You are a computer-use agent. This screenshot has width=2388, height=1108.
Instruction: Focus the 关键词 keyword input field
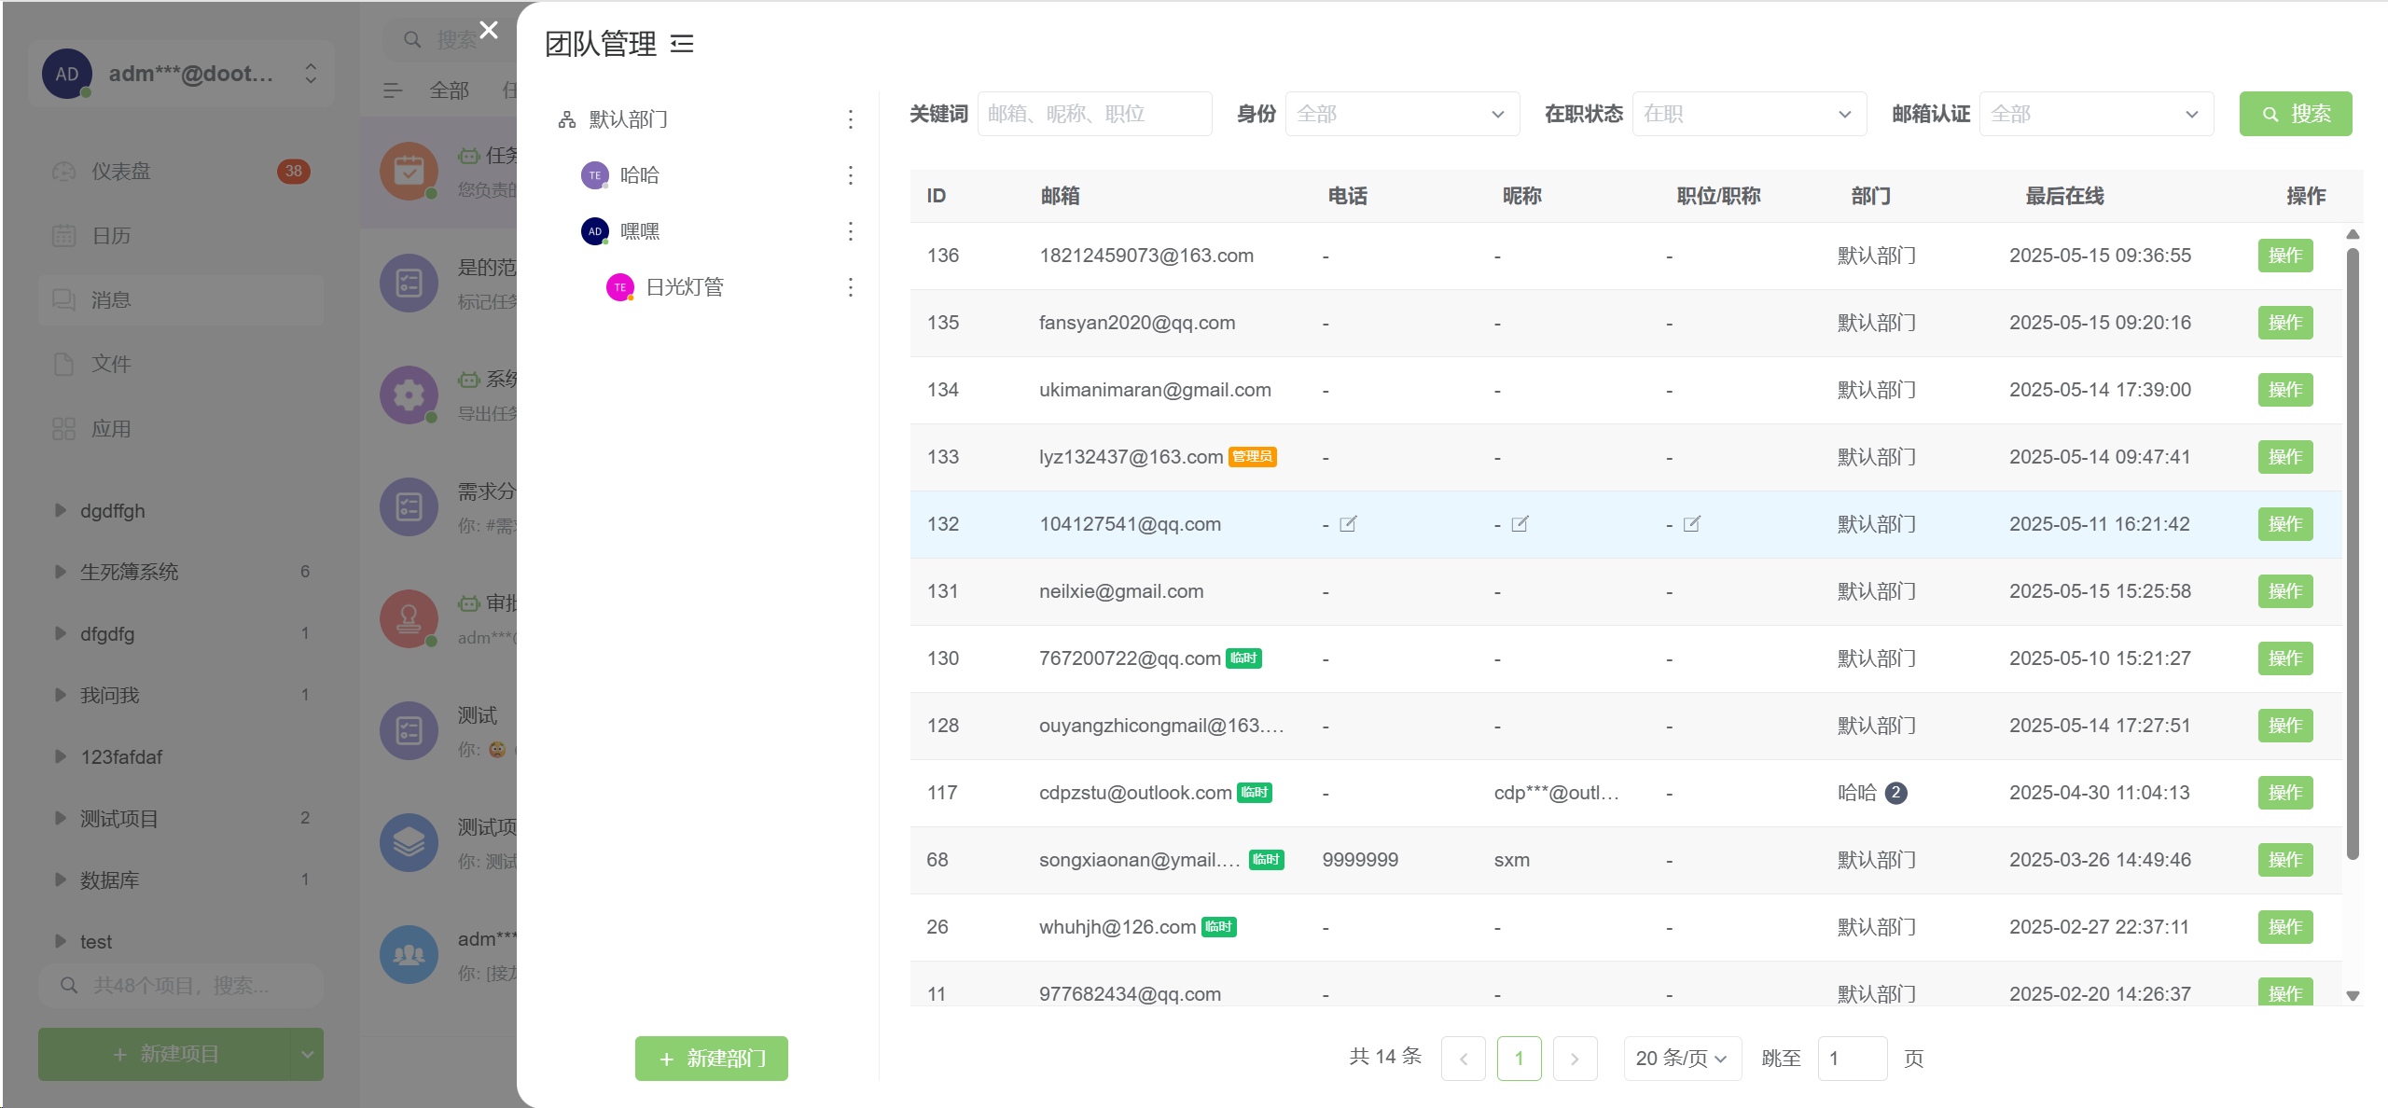[1094, 114]
